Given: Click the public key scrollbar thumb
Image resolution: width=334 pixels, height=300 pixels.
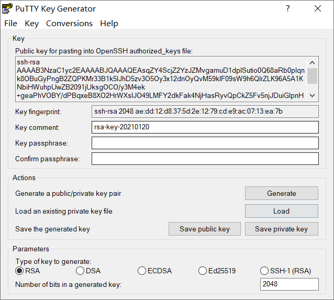Looking at the screenshot, I should click(312, 76).
